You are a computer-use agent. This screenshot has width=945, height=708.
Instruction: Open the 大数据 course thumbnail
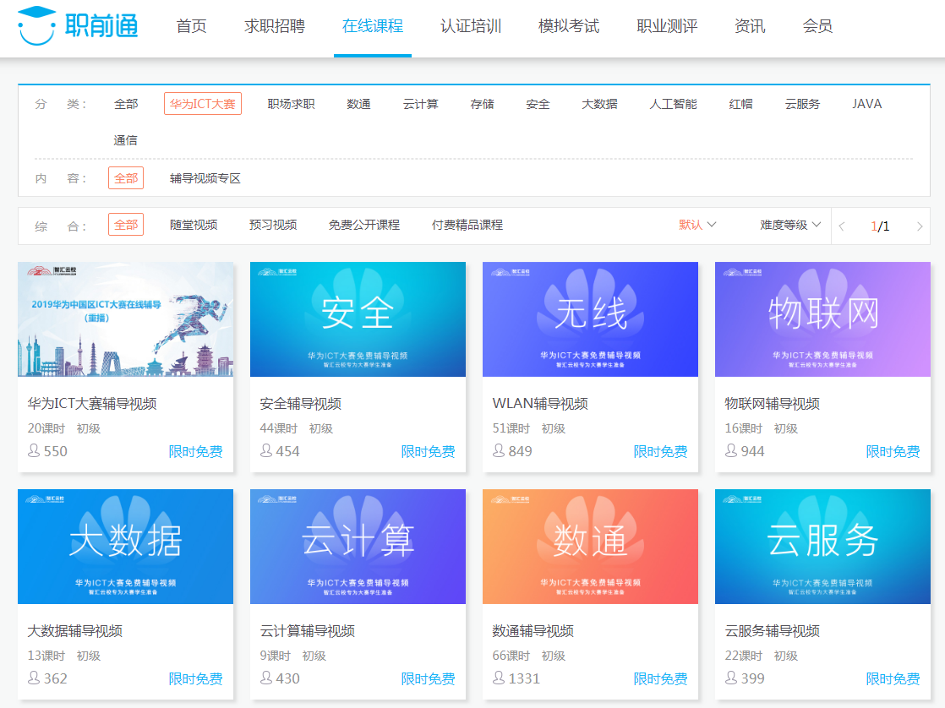(125, 547)
